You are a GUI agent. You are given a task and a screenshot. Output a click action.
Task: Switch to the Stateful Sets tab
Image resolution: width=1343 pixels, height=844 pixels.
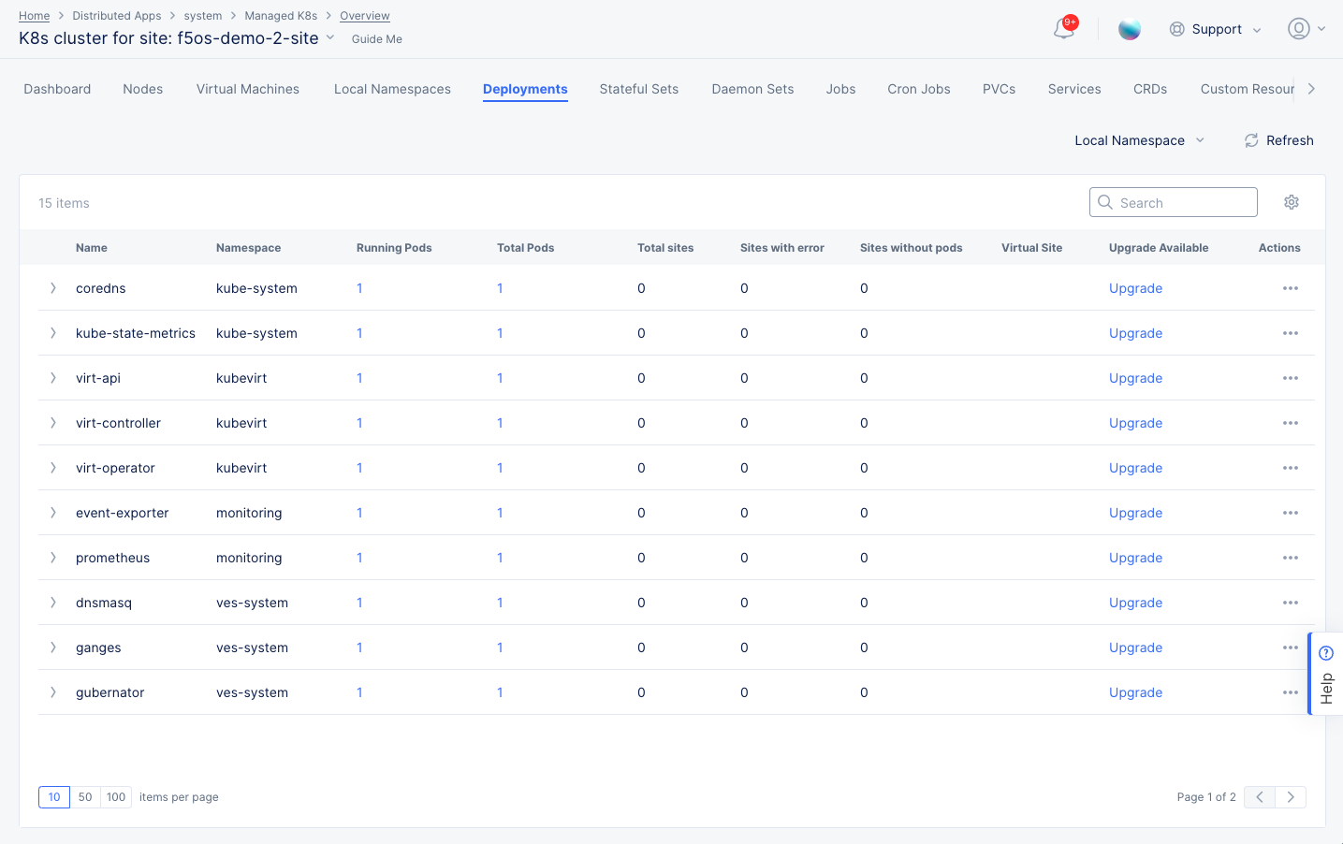click(638, 88)
